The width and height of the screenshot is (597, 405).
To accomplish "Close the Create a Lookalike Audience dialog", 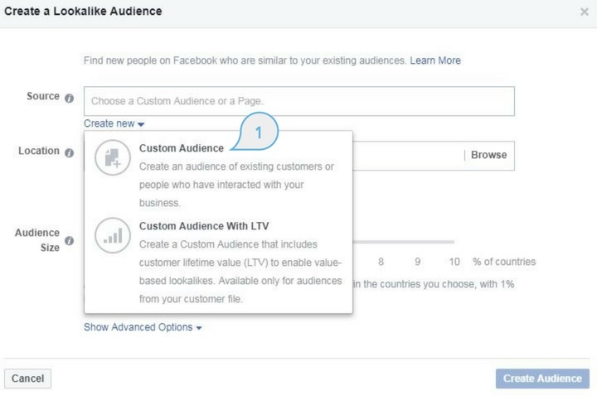I will (x=584, y=12).
